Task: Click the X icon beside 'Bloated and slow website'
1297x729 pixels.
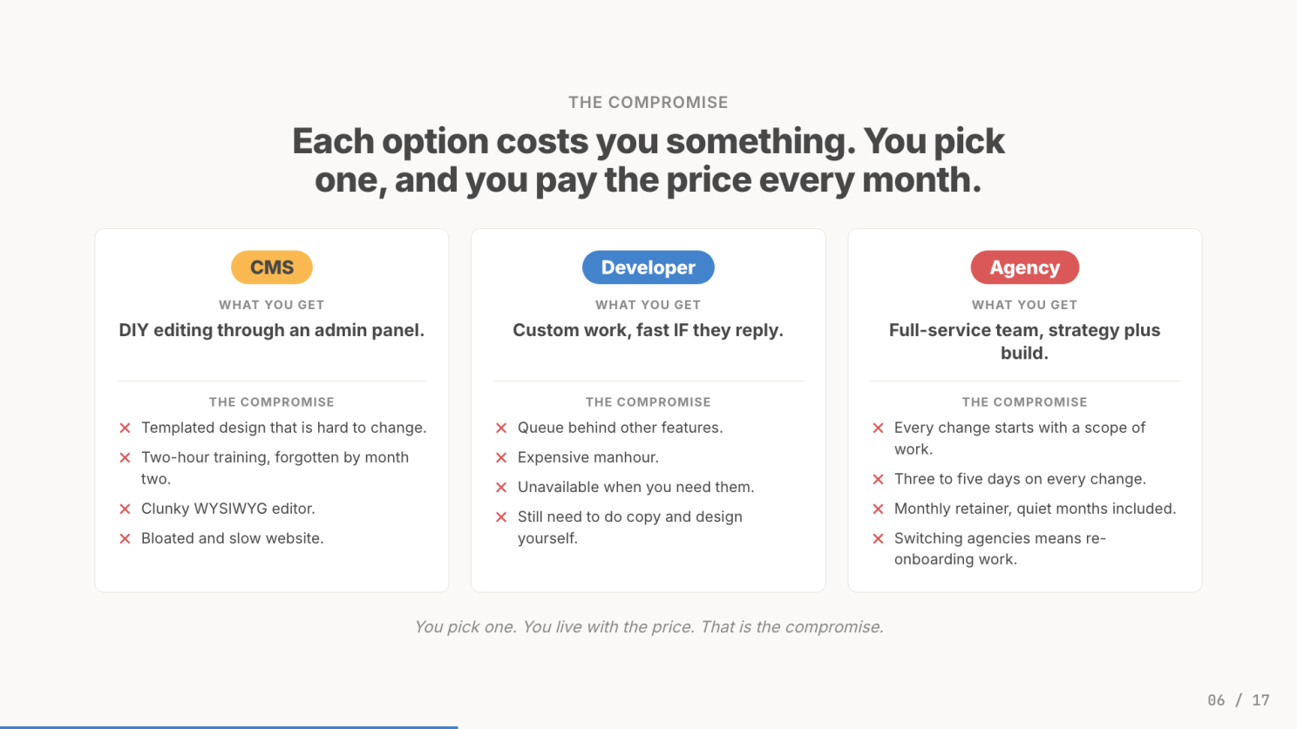Action: [x=125, y=539]
